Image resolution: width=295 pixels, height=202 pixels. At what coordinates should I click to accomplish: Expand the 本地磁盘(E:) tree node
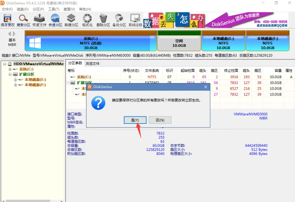(x=15, y=80)
